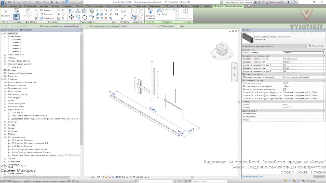326x183 pixels.
Task: Click the Align tool icon
Action: pyautogui.click(x=72, y=11)
